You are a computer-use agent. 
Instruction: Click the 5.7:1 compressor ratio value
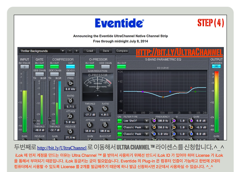70,107
